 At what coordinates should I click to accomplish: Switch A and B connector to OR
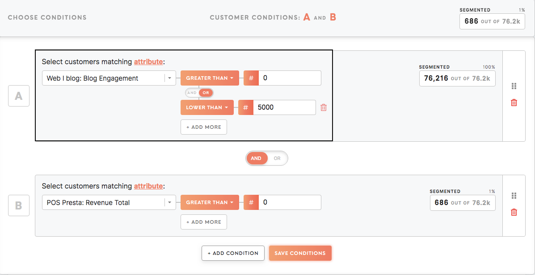click(x=277, y=158)
